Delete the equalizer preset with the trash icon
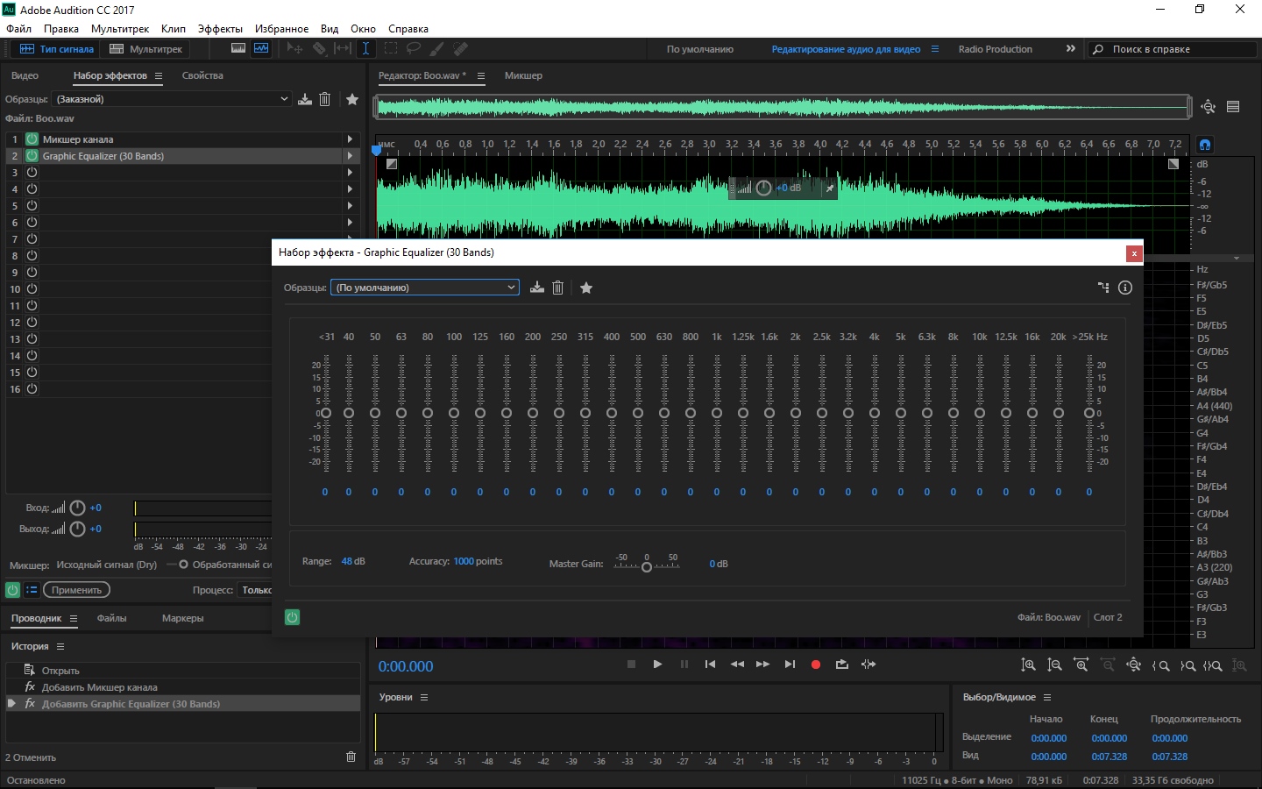This screenshot has height=789, width=1262. pyautogui.click(x=557, y=288)
